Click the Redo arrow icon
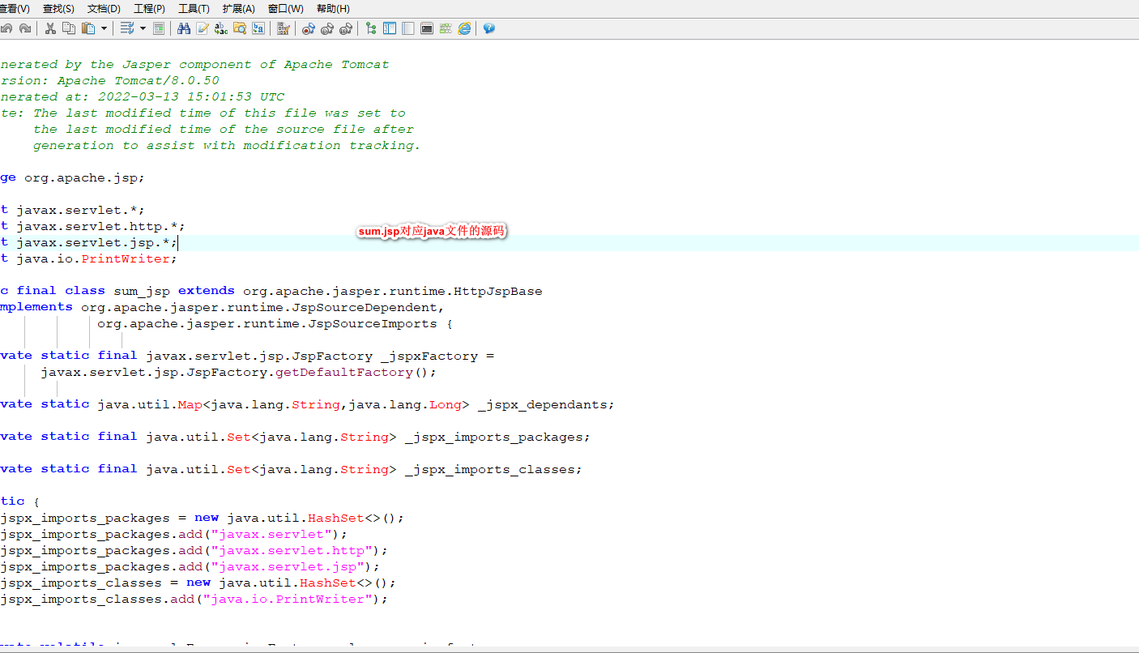The height and width of the screenshot is (653, 1139). 25,28
